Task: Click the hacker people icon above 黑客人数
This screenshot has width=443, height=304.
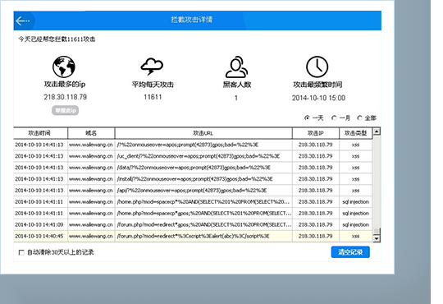Action: click(237, 67)
